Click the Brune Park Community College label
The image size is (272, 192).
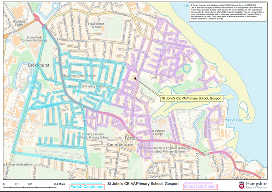click(x=34, y=39)
